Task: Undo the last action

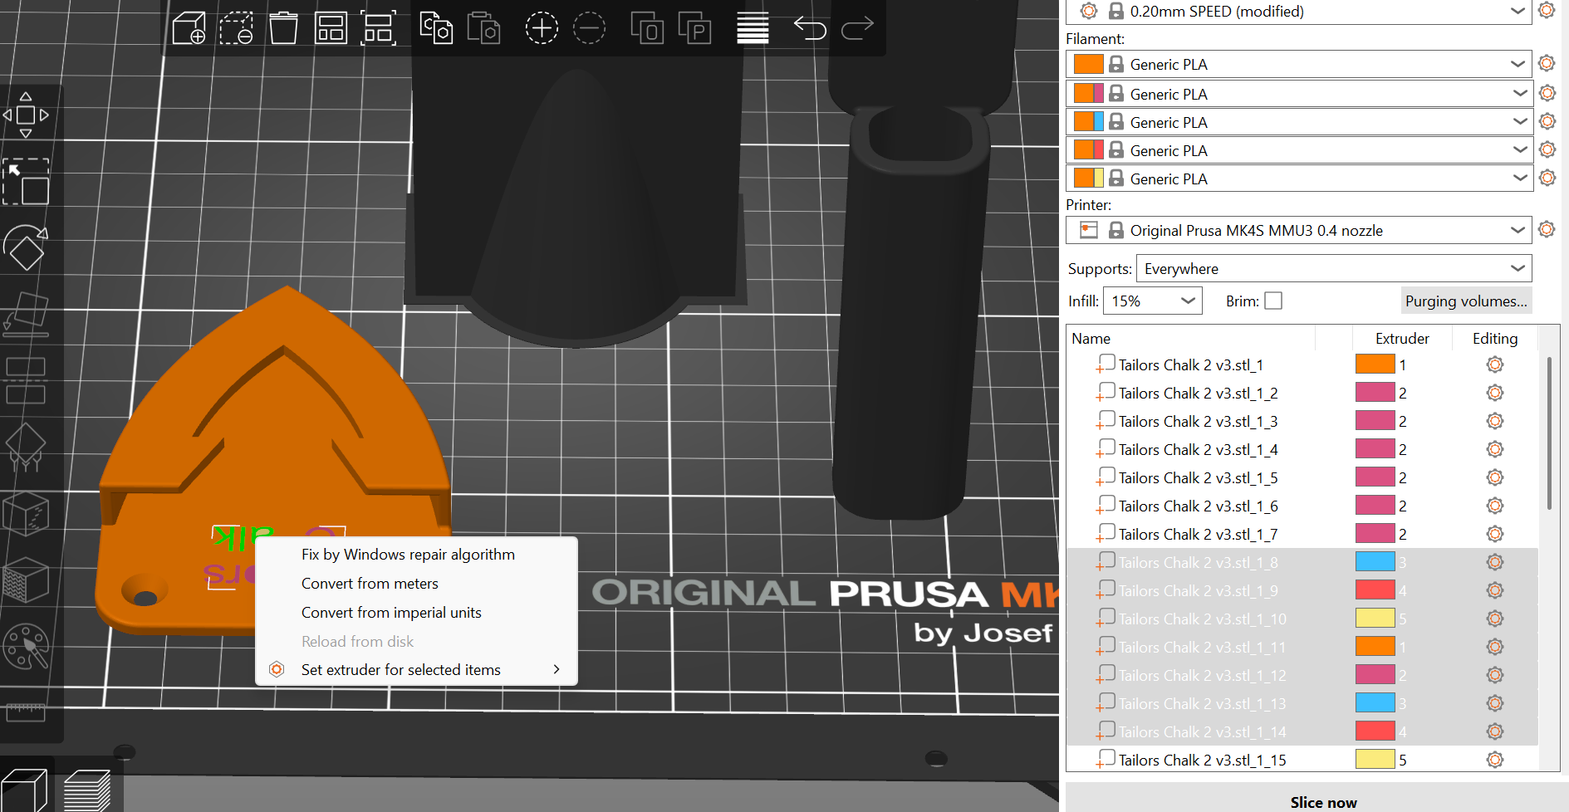Action: point(810,27)
